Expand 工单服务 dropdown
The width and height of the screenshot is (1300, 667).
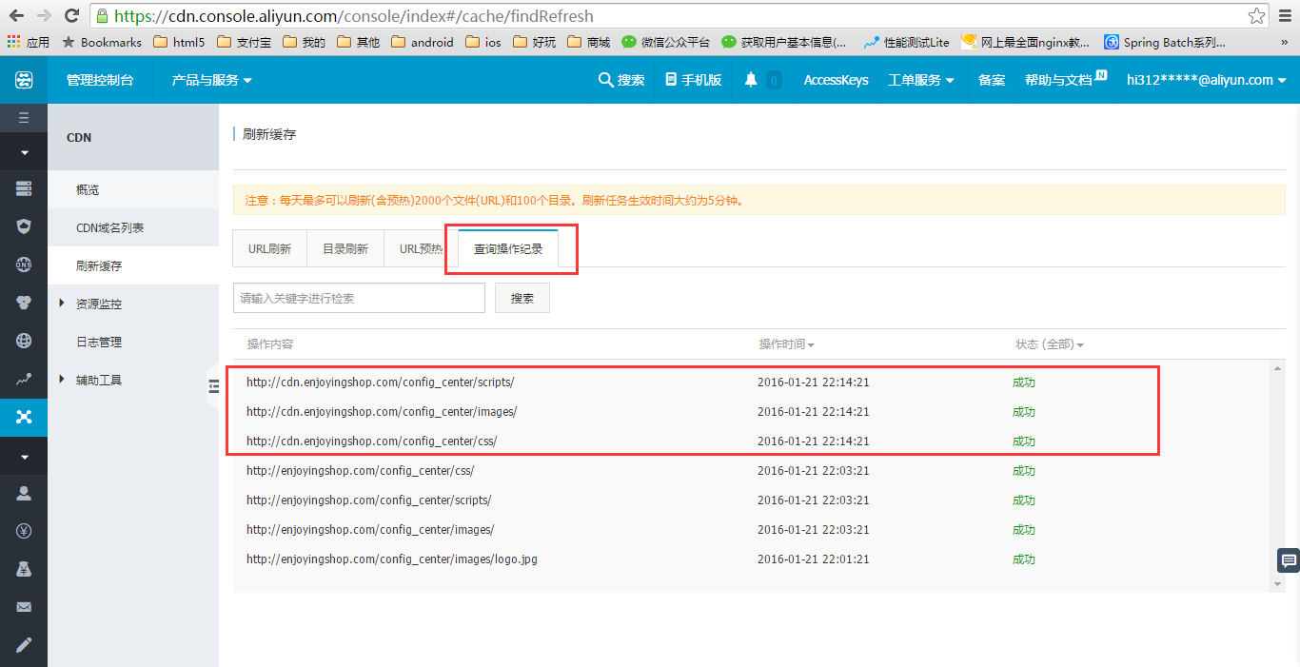click(920, 80)
